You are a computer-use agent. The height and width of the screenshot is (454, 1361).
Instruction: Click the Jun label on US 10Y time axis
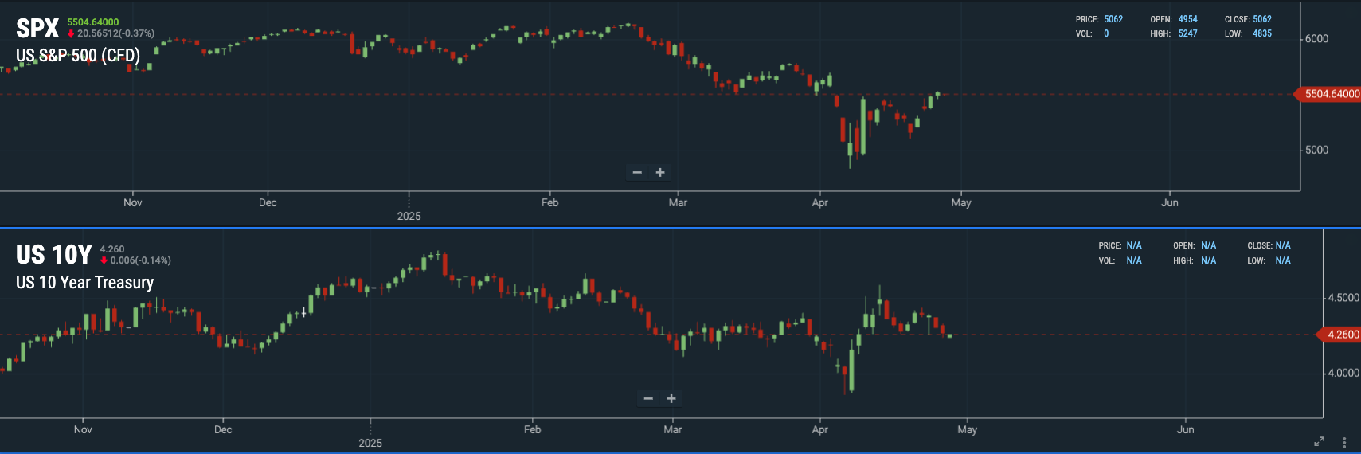[1186, 429]
